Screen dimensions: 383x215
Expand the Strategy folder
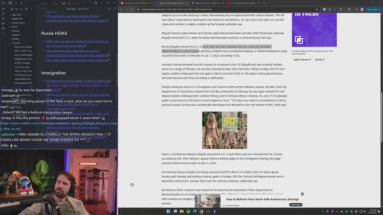pyautogui.click(x=16, y=39)
